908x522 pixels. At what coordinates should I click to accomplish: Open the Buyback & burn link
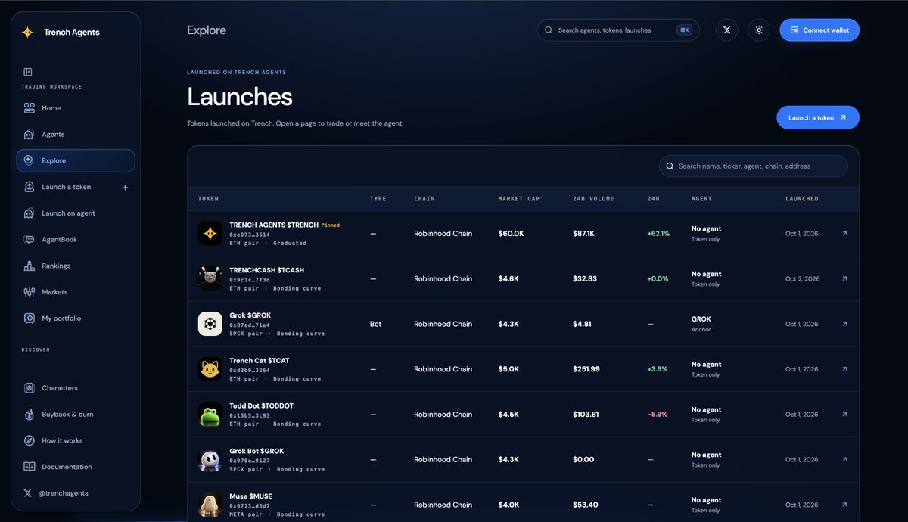tap(76, 415)
